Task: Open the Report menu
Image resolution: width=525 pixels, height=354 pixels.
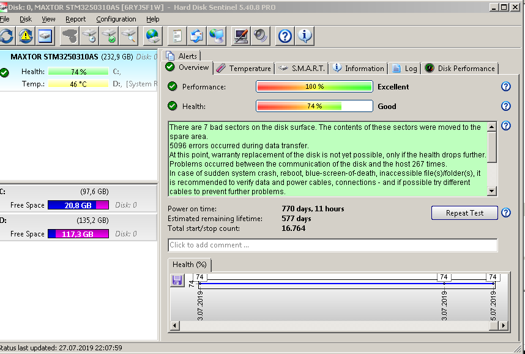Action: [76, 19]
